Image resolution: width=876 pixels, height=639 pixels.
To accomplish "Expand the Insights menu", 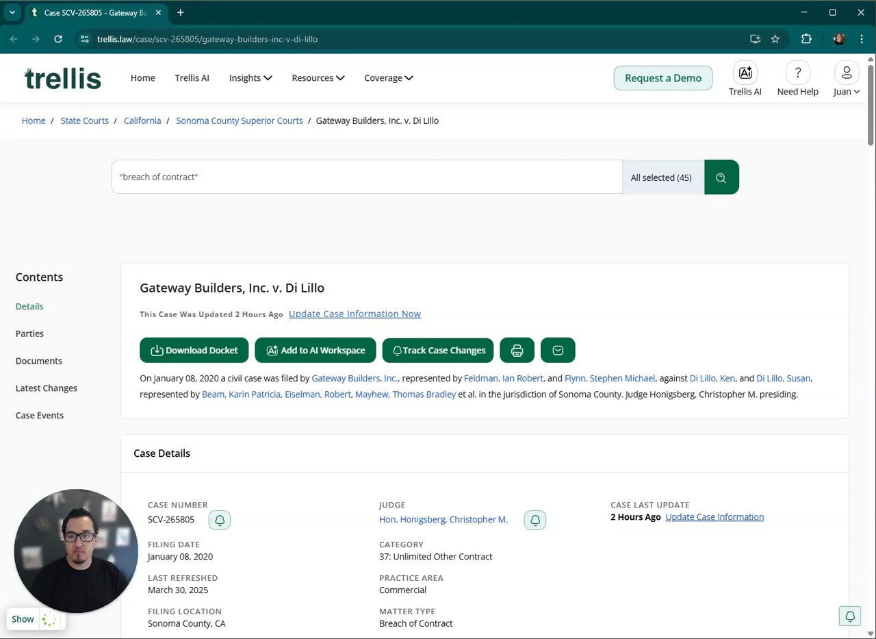I will point(250,78).
